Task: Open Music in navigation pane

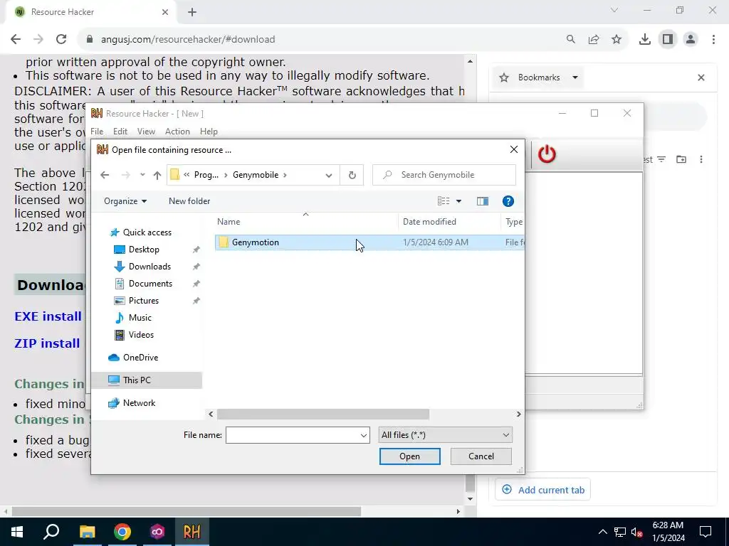Action: pos(140,318)
